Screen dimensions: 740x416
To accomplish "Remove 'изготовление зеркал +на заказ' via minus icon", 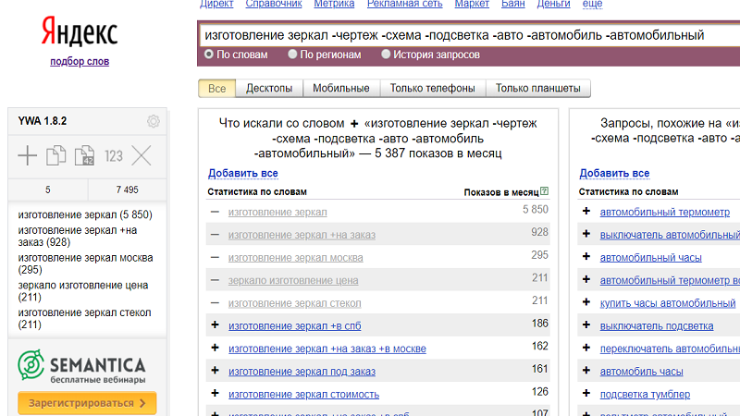I will (x=215, y=235).
